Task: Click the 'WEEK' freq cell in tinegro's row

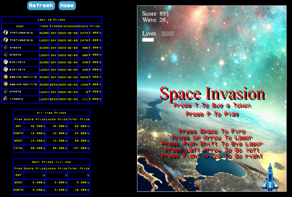Action: click(54, 99)
